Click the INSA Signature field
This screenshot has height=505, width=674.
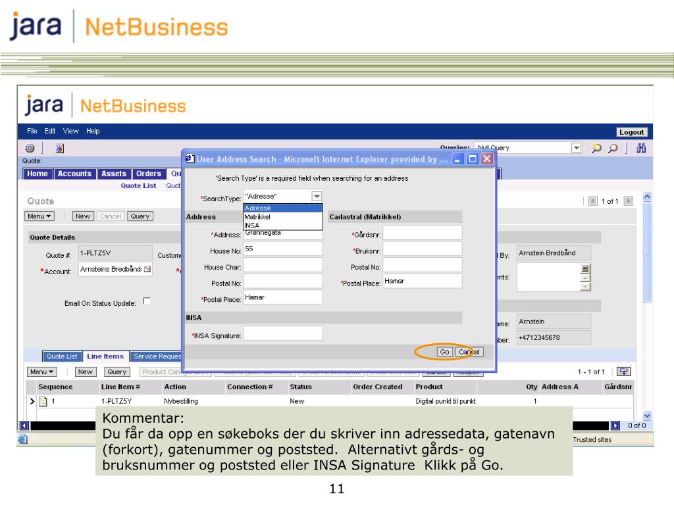click(283, 333)
